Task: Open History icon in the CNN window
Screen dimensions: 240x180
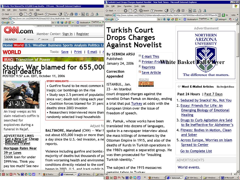Action: click(x=60, y=14)
